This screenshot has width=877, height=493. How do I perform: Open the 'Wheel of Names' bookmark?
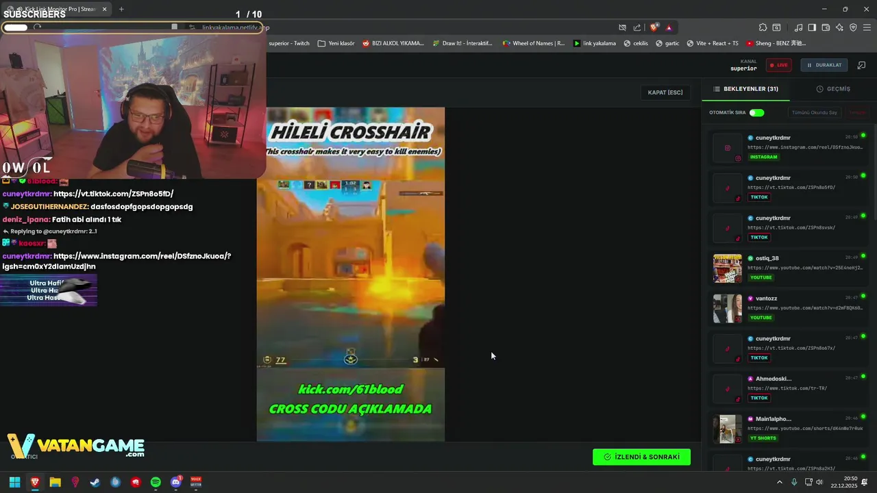tap(534, 43)
